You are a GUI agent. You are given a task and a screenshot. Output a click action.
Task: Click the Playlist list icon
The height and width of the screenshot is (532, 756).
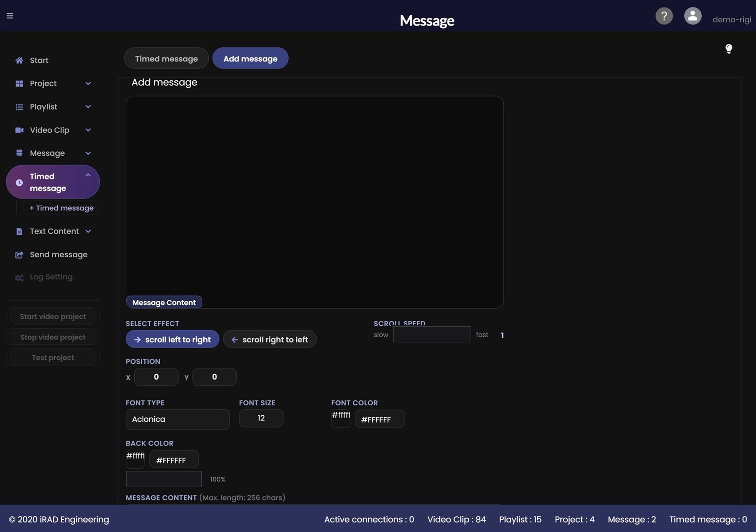click(x=19, y=107)
